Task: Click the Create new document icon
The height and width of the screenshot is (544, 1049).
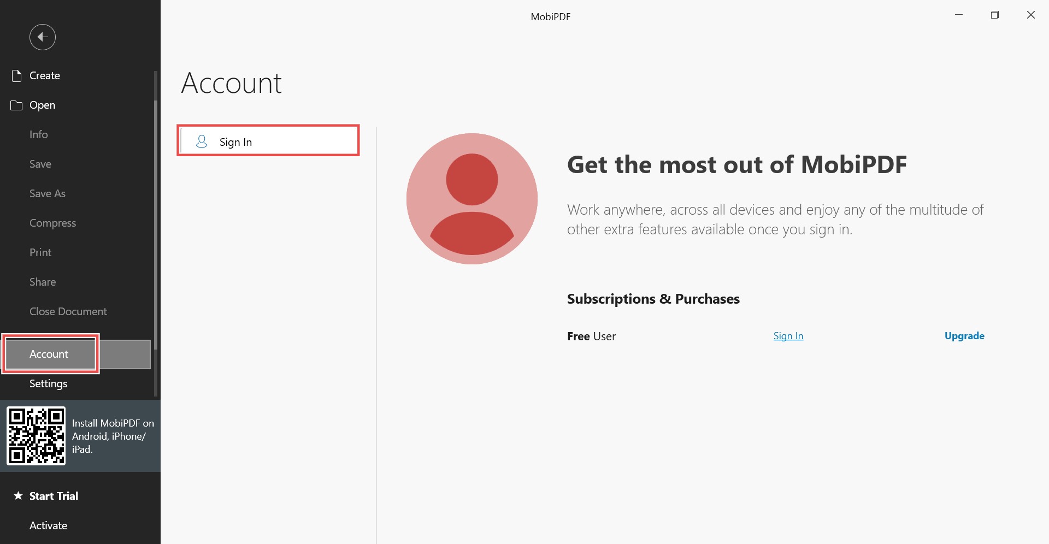Action: (x=16, y=75)
